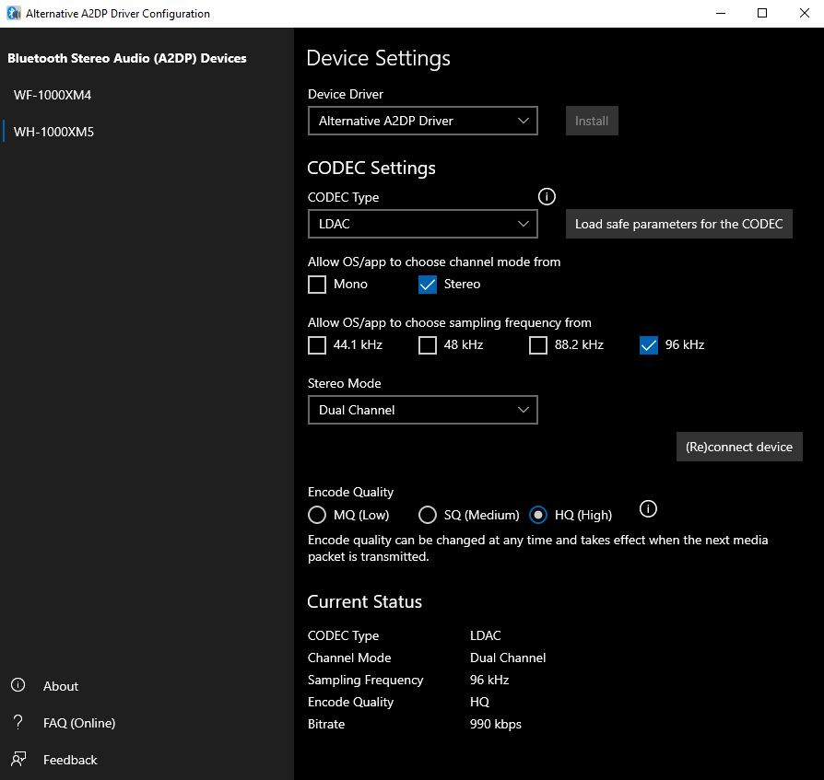Click the Bluetooth app icon in title bar
This screenshot has height=780, width=824.
pos(13,14)
